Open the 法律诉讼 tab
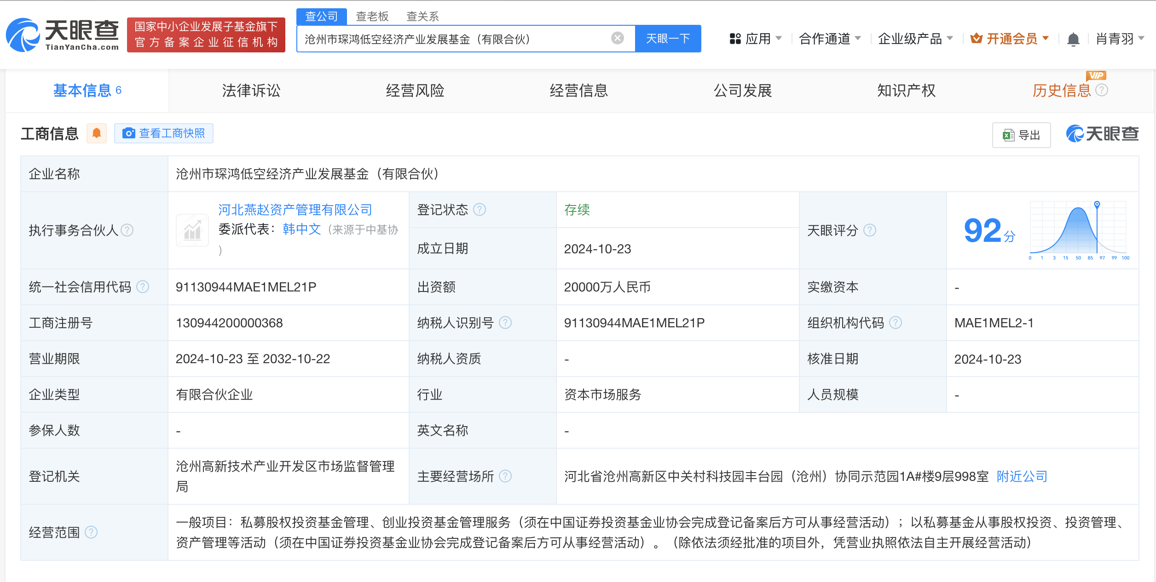Image resolution: width=1156 pixels, height=582 pixels. coord(251,91)
